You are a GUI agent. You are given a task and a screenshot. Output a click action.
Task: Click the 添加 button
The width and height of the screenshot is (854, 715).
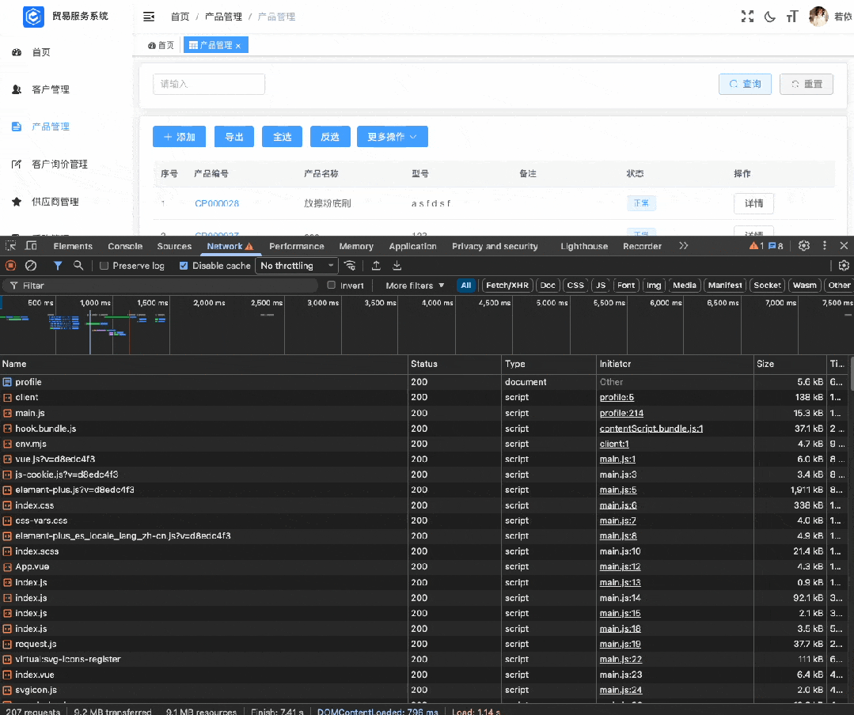pyautogui.click(x=179, y=137)
